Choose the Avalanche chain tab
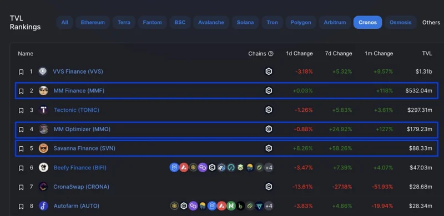Viewport: 444px width, 216px height. 211,22
